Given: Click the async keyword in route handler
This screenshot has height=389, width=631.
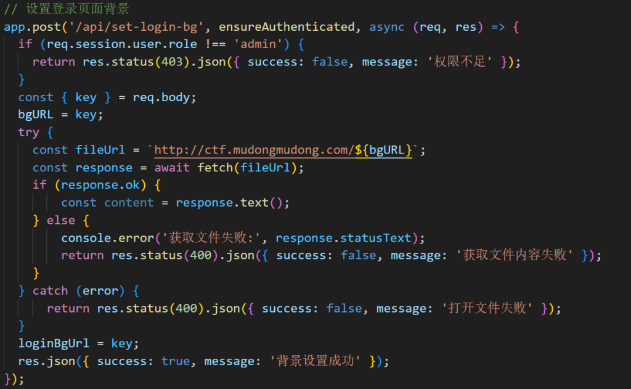Looking at the screenshot, I should point(387,27).
